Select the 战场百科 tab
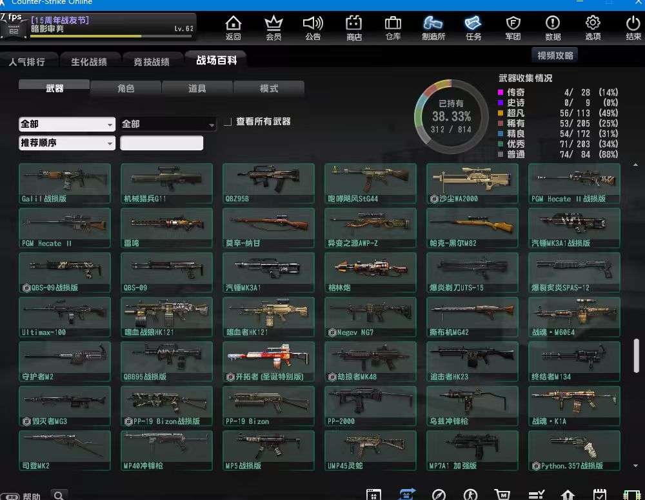645x500 pixels. click(216, 60)
